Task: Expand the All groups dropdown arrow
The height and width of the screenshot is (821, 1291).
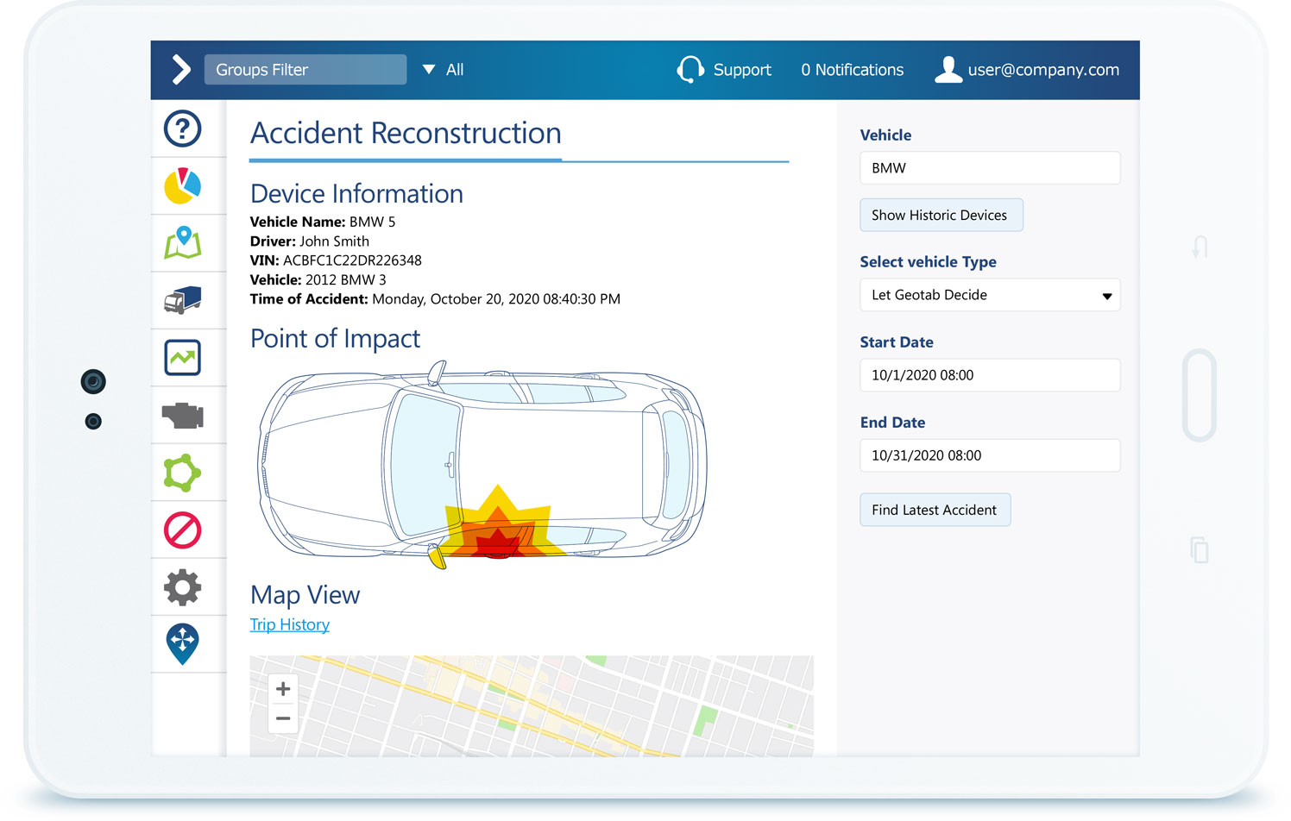Action: pyautogui.click(x=429, y=70)
